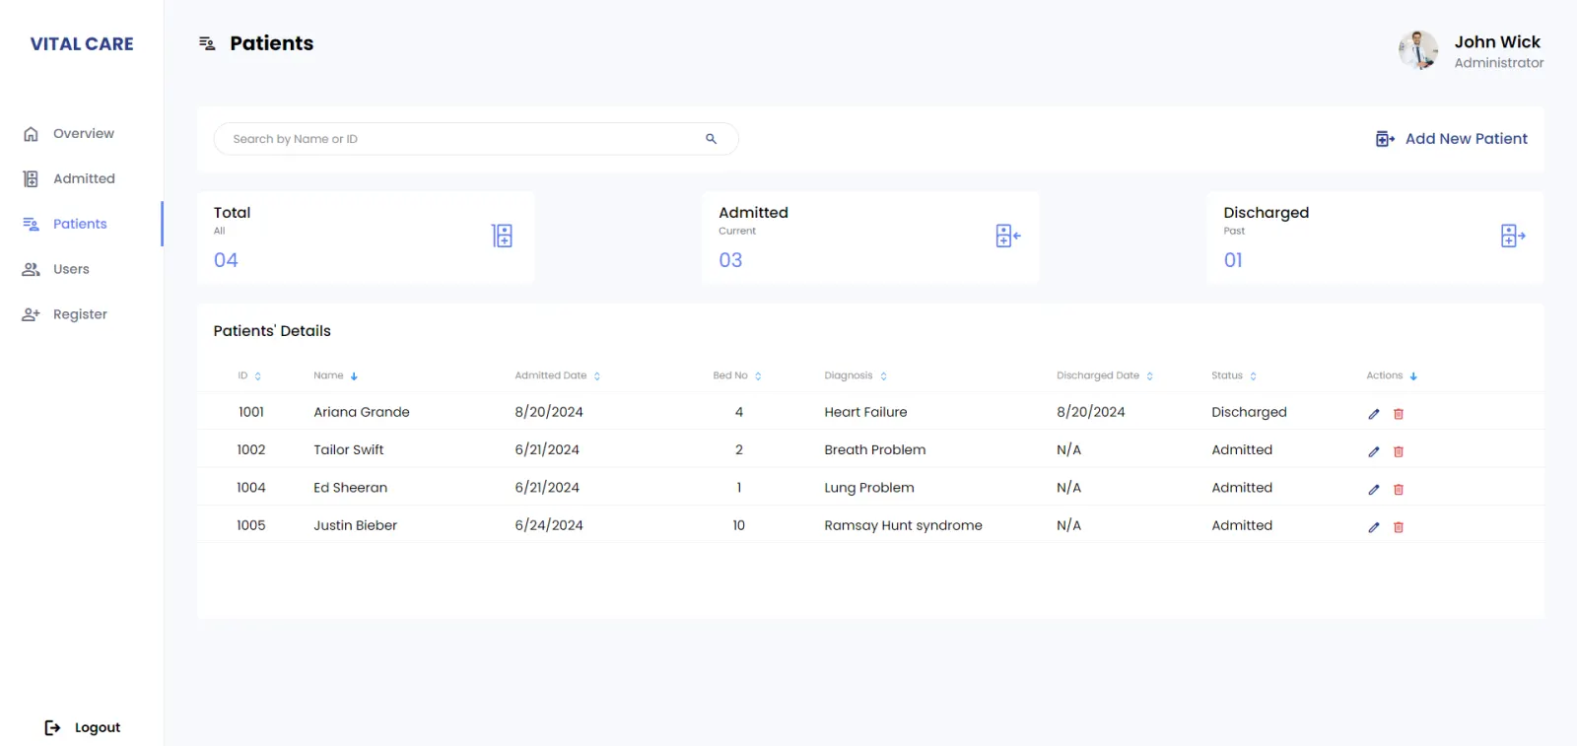The height and width of the screenshot is (746, 1577).
Task: Click the Logout door icon
Action: click(52, 727)
